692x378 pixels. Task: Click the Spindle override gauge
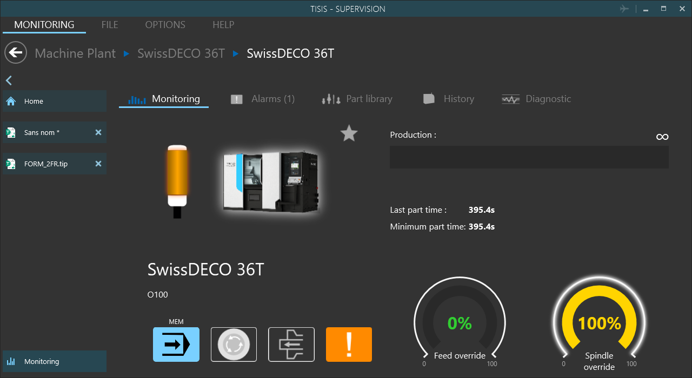598,323
